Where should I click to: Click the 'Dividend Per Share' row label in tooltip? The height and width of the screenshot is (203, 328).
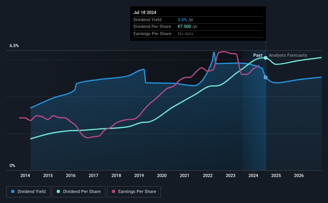(x=152, y=27)
